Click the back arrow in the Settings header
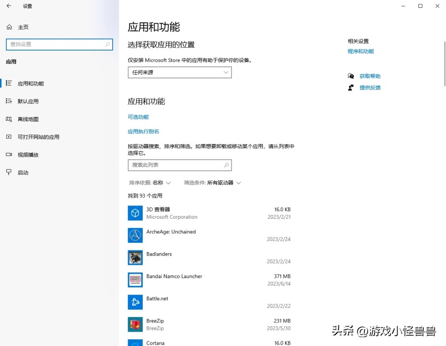Screen dimensions: 446x346 (x=8, y=6)
